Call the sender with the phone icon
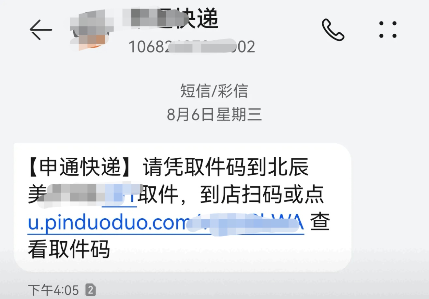 click(333, 30)
